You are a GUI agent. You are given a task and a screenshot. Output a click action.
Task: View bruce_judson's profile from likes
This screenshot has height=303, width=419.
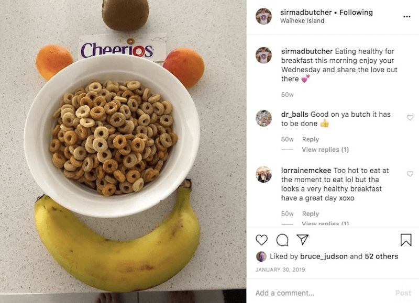click(324, 256)
